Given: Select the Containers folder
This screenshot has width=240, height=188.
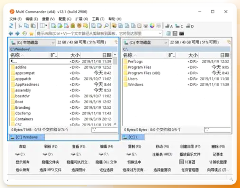Looking at the screenshot, I should (61, 119).
